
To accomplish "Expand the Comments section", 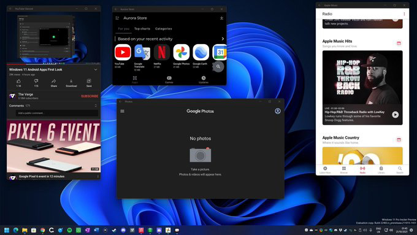I will pos(96,106).
